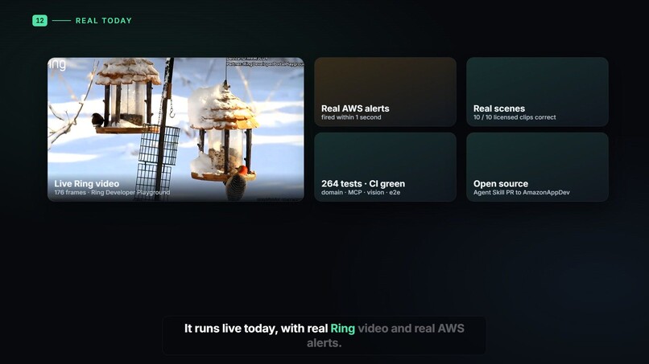Open the Live Ring video thumbnail
Image resolution: width=649 pixels, height=364 pixels.
tap(176, 129)
